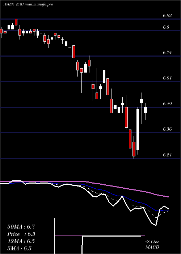
Task: Click the 6.8 price level label
Action: [x=166, y=27]
